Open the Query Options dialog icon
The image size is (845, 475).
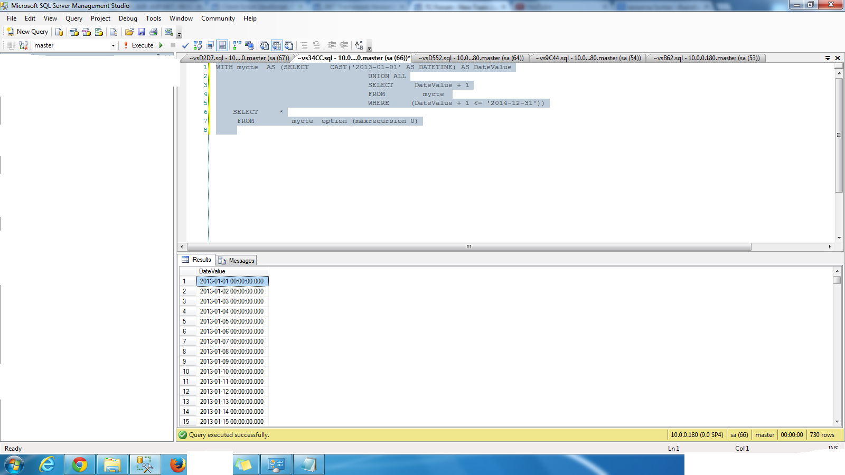click(x=210, y=45)
